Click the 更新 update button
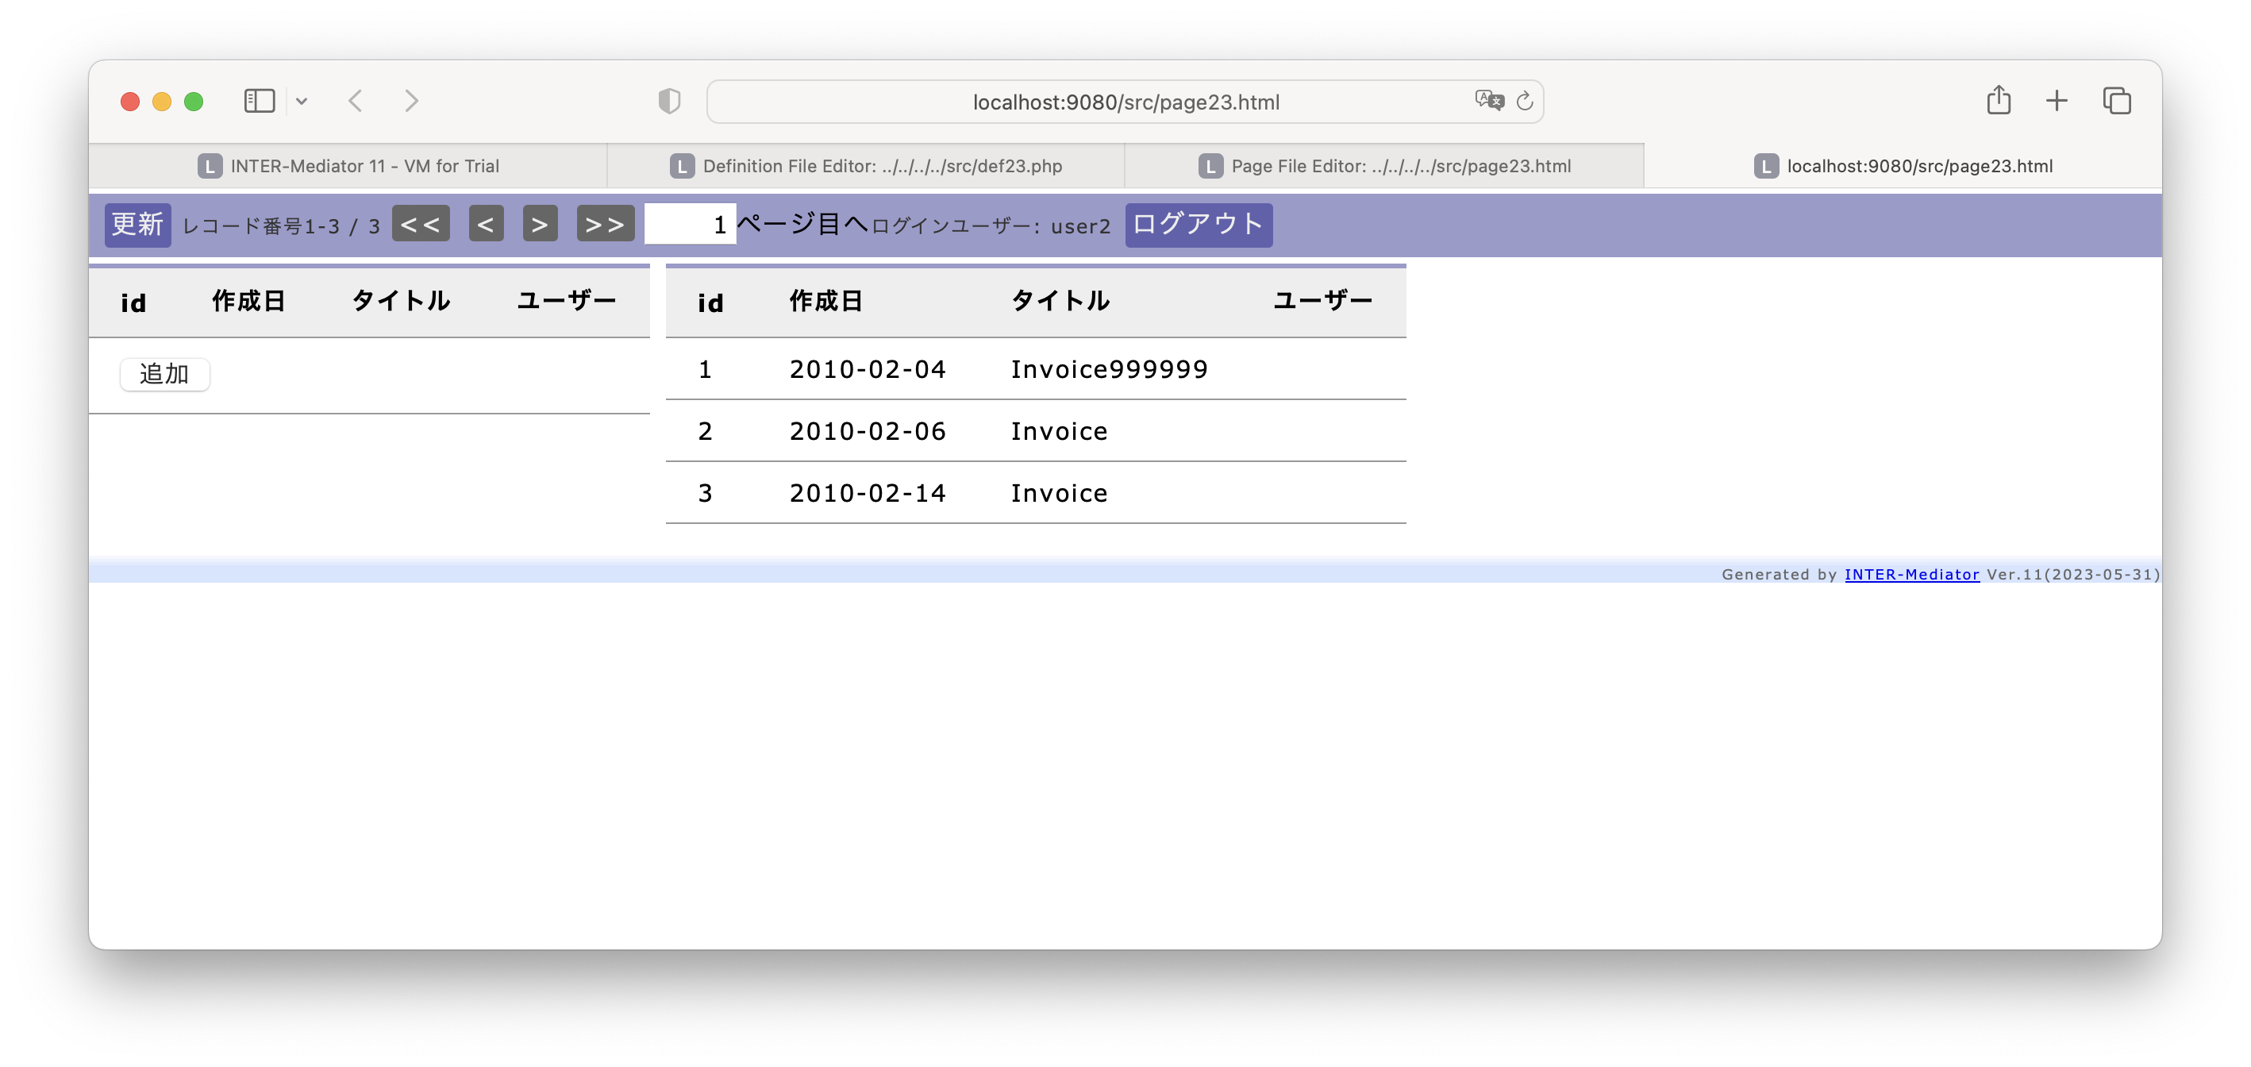2251x1067 pixels. (x=137, y=225)
